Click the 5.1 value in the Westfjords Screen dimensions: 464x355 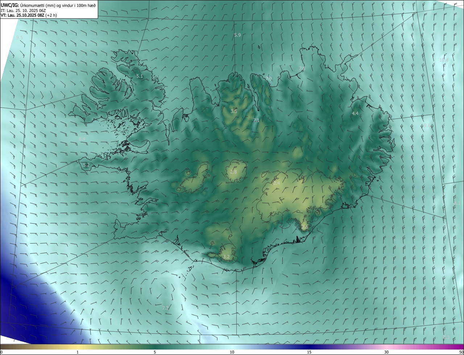[140, 76]
